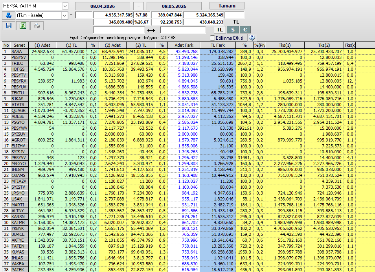
Task: Click the save floppy disk icon
Action: [x=9, y=26]
